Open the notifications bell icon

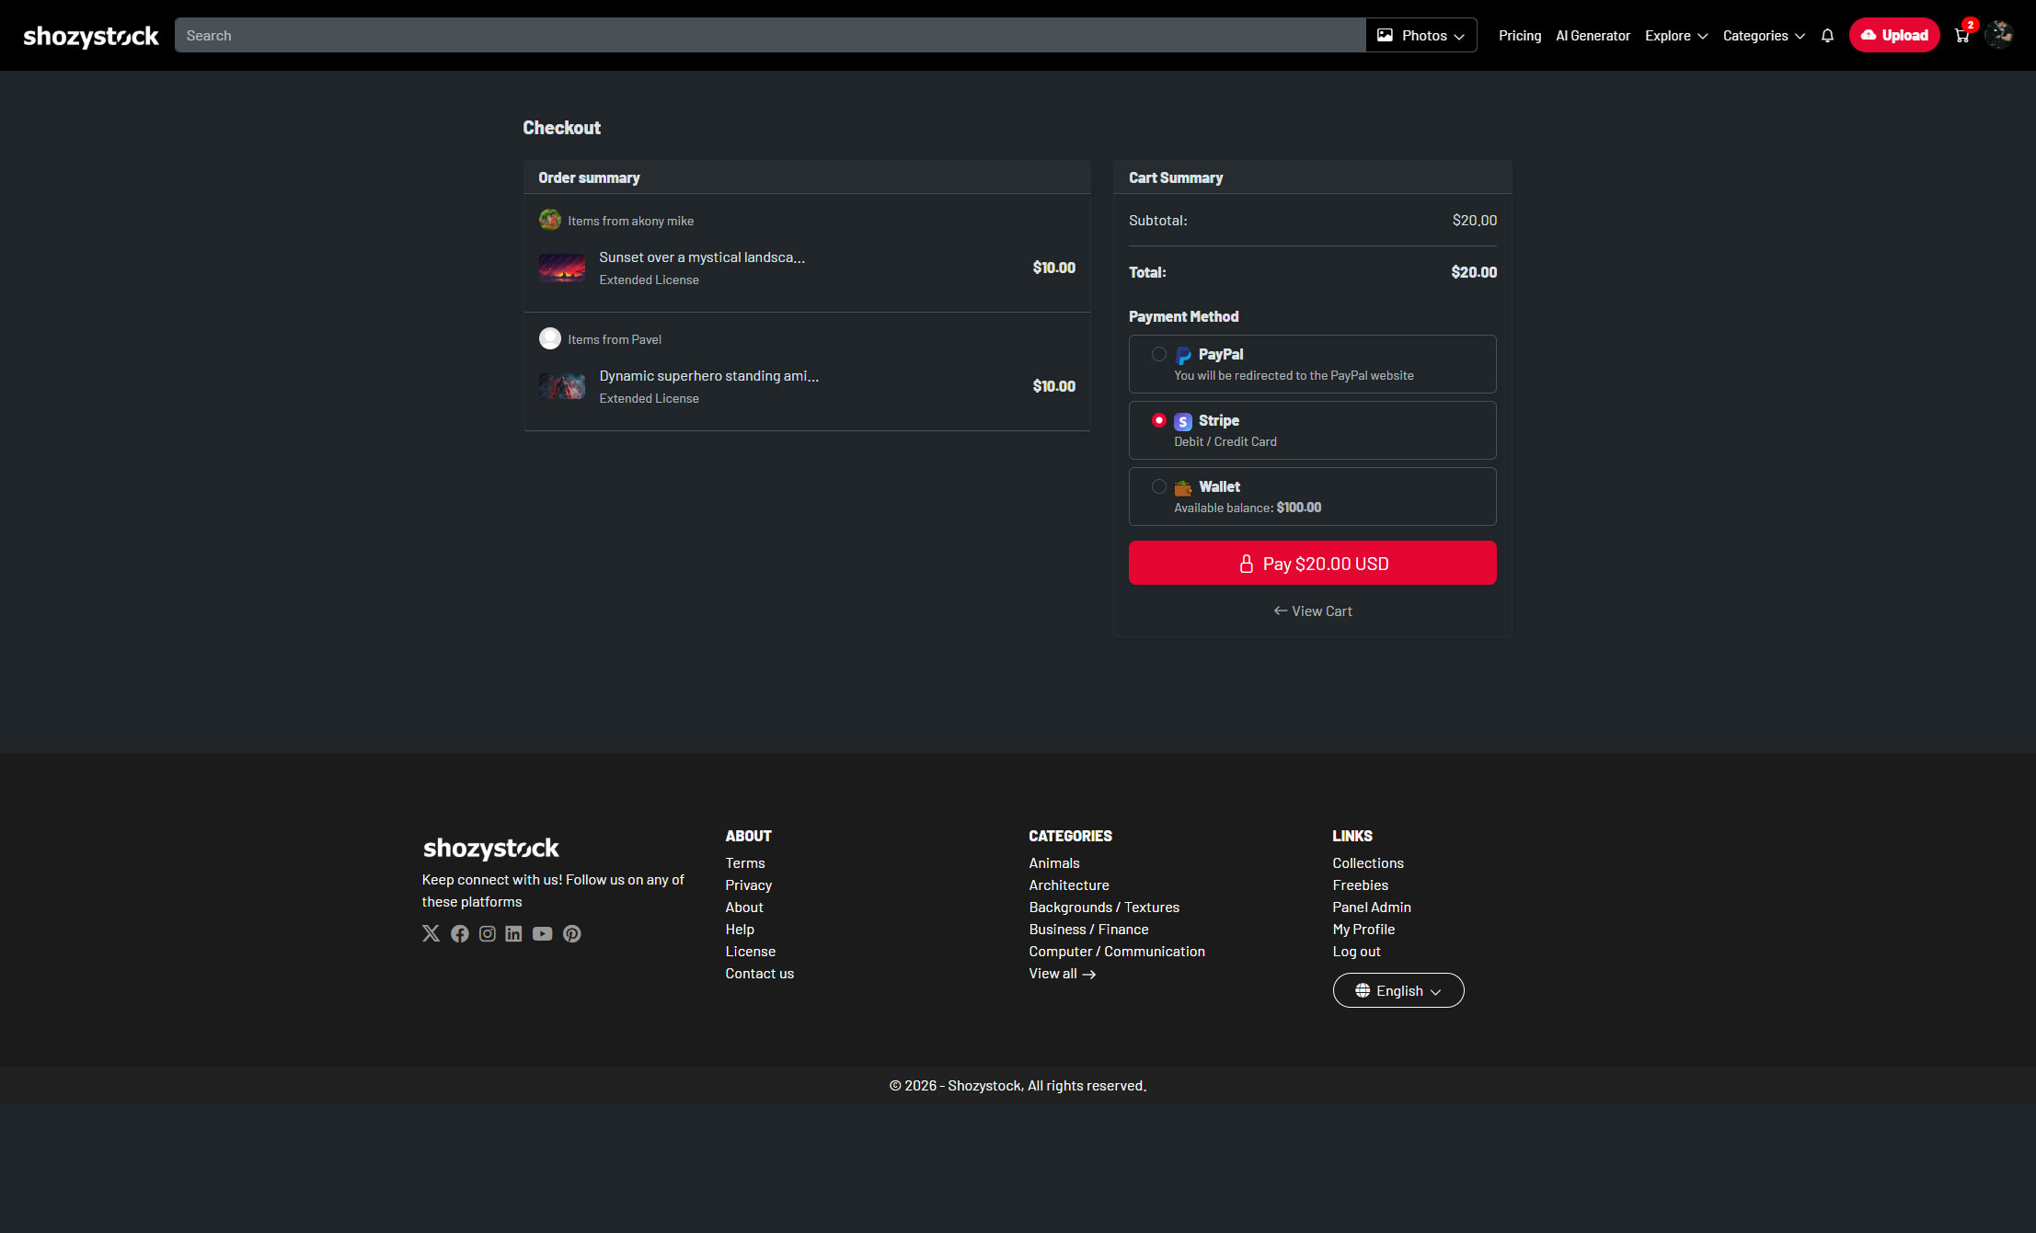pos(1827,36)
